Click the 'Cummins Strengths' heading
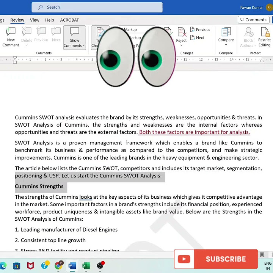Image resolution: width=273 pixels, height=273 pixels. [39, 186]
